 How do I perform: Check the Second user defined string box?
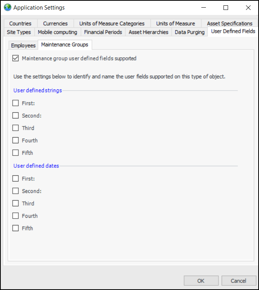[16, 115]
